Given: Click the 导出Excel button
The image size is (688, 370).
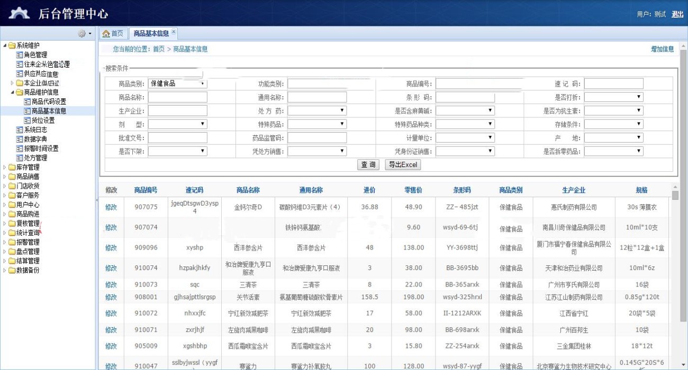Looking at the screenshot, I should coord(403,164).
